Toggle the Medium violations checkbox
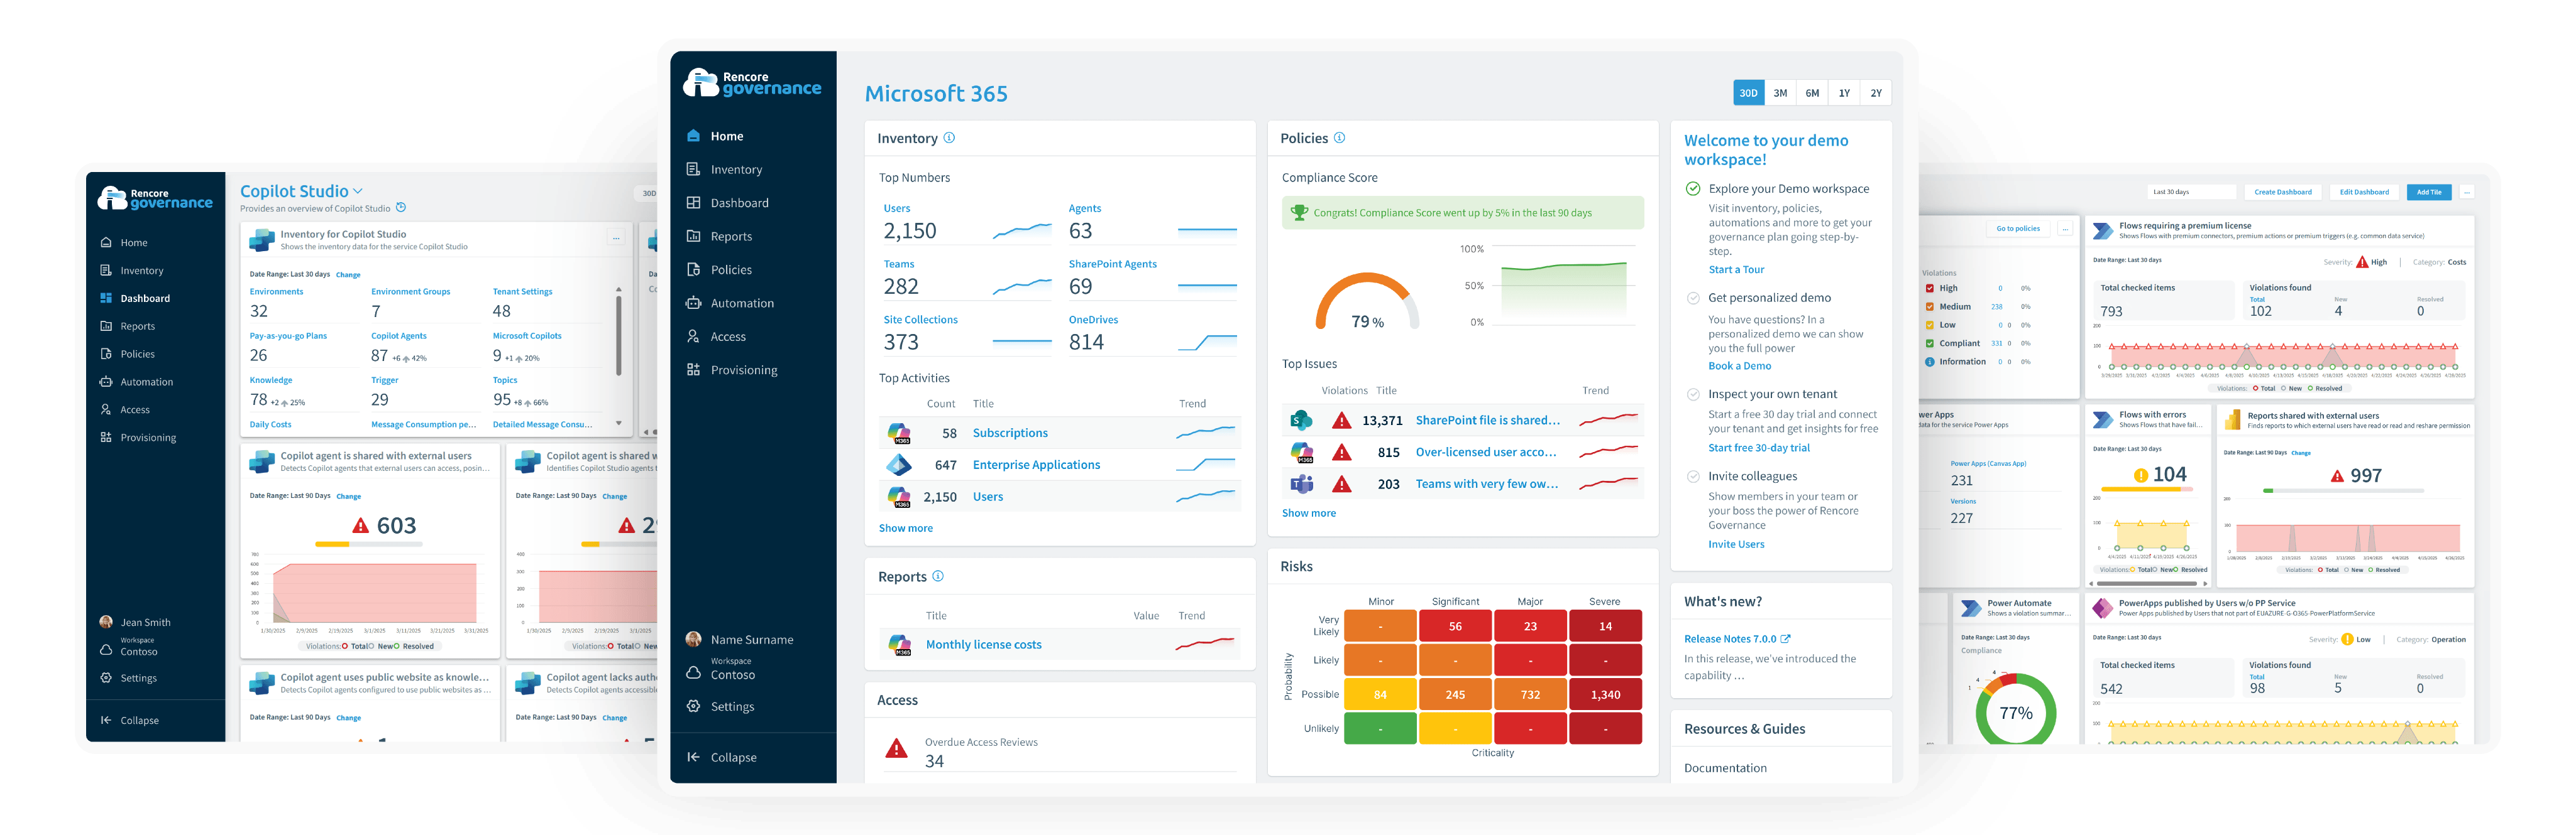Screen dimensions: 2576x835 pyautogui.click(x=1930, y=306)
